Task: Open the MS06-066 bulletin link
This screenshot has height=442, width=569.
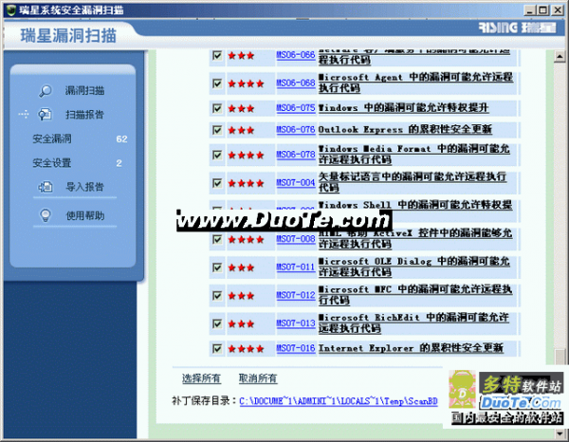Action: click(x=296, y=55)
